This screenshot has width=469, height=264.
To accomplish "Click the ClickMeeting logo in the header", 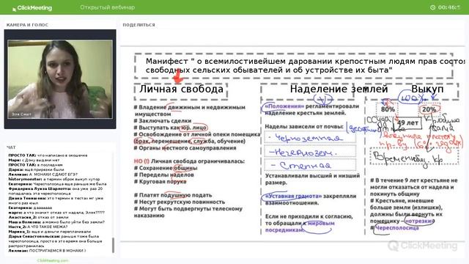I will click(x=32, y=8).
